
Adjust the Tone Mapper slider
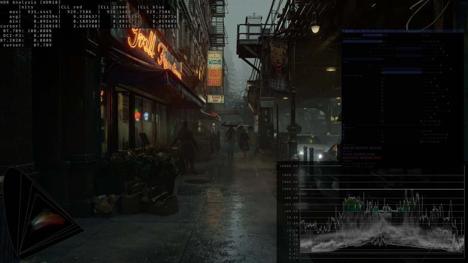tap(382, 41)
